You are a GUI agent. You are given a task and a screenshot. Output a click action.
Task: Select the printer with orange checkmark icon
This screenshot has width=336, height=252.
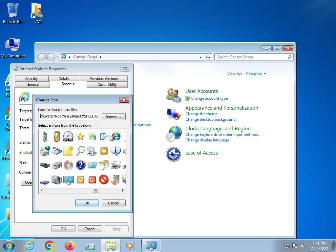pos(116,165)
